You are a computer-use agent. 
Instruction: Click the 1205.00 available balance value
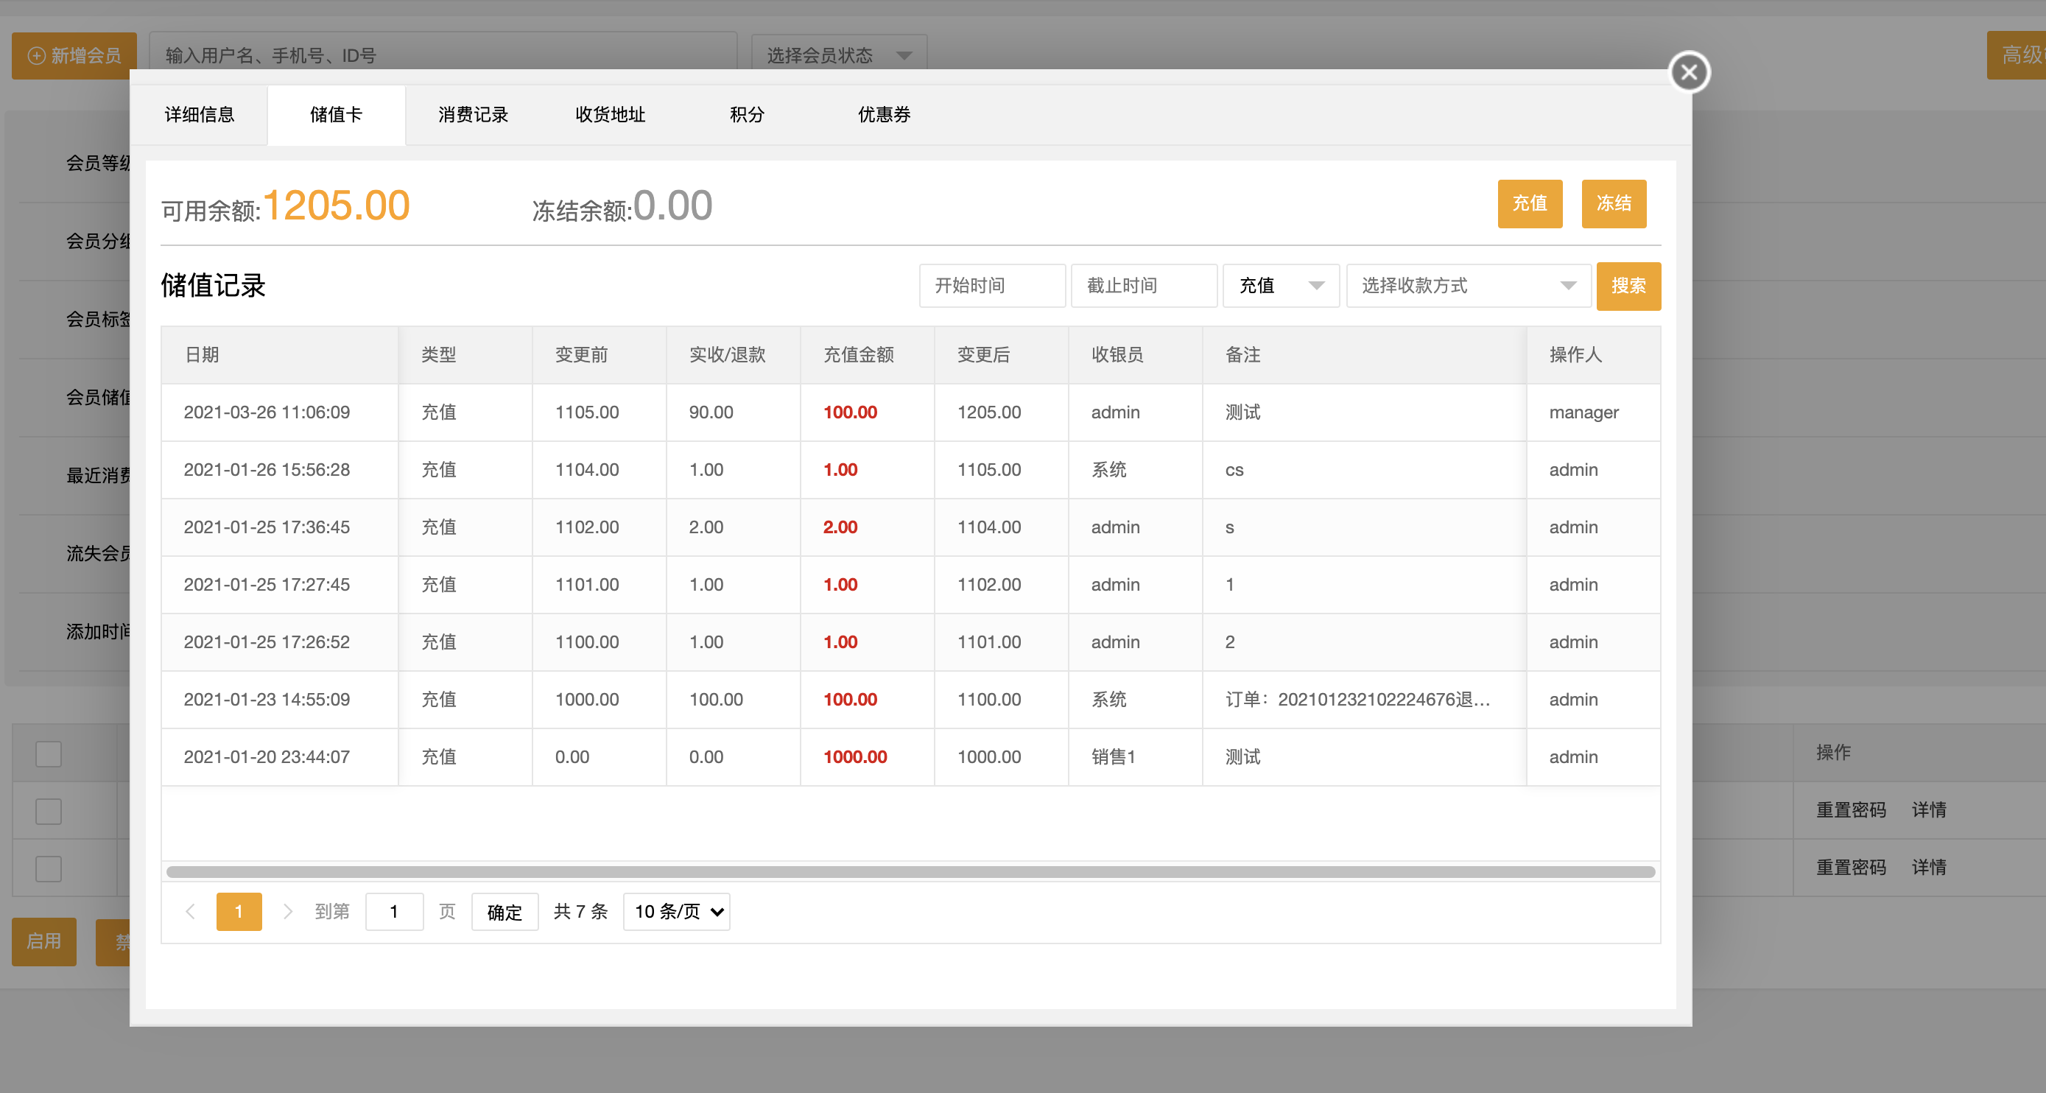coord(337,205)
